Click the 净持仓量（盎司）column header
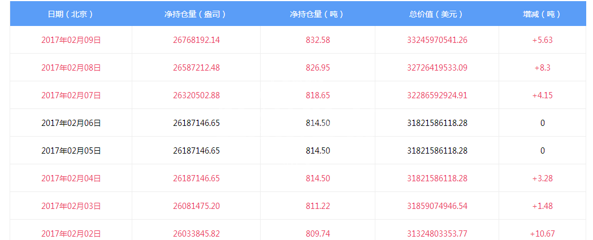Image resolution: width=593 pixels, height=240 pixels. coord(196,14)
